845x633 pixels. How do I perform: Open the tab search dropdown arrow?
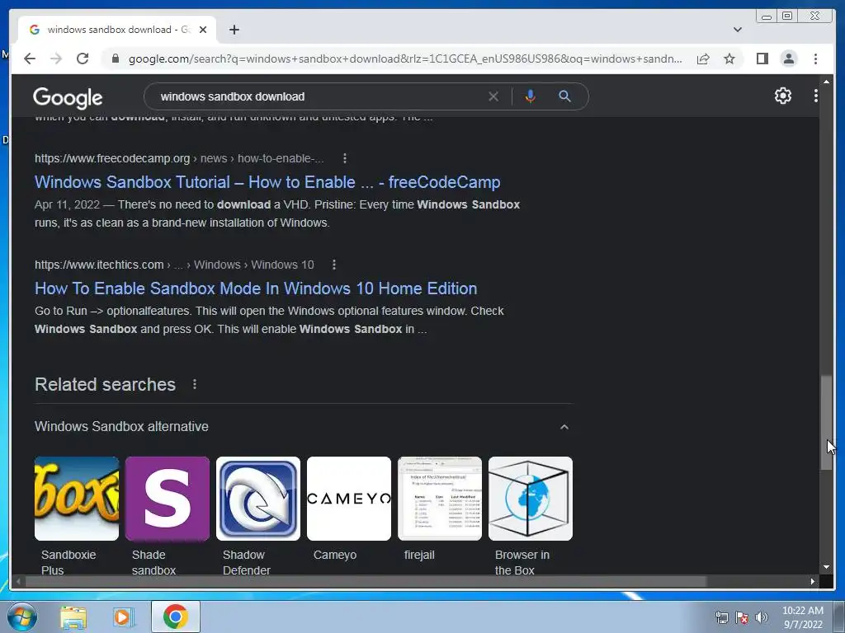point(737,30)
